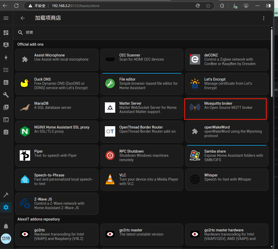Image resolution: width=278 pixels, height=249 pixels.
Task: Open the History chart icon in sidebar
Action: point(6,82)
